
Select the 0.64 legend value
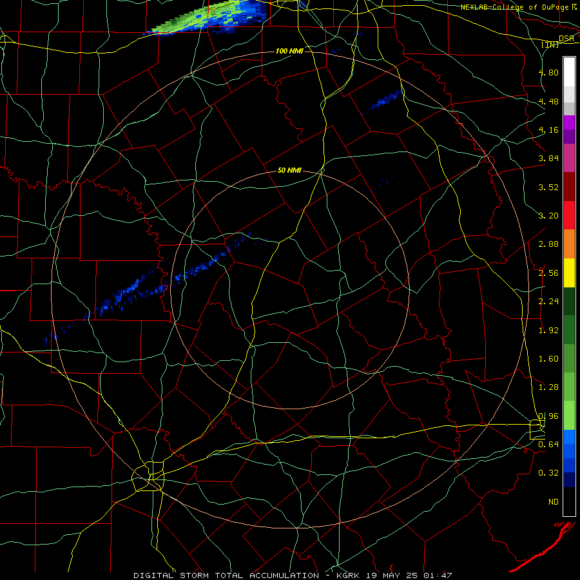548,444
